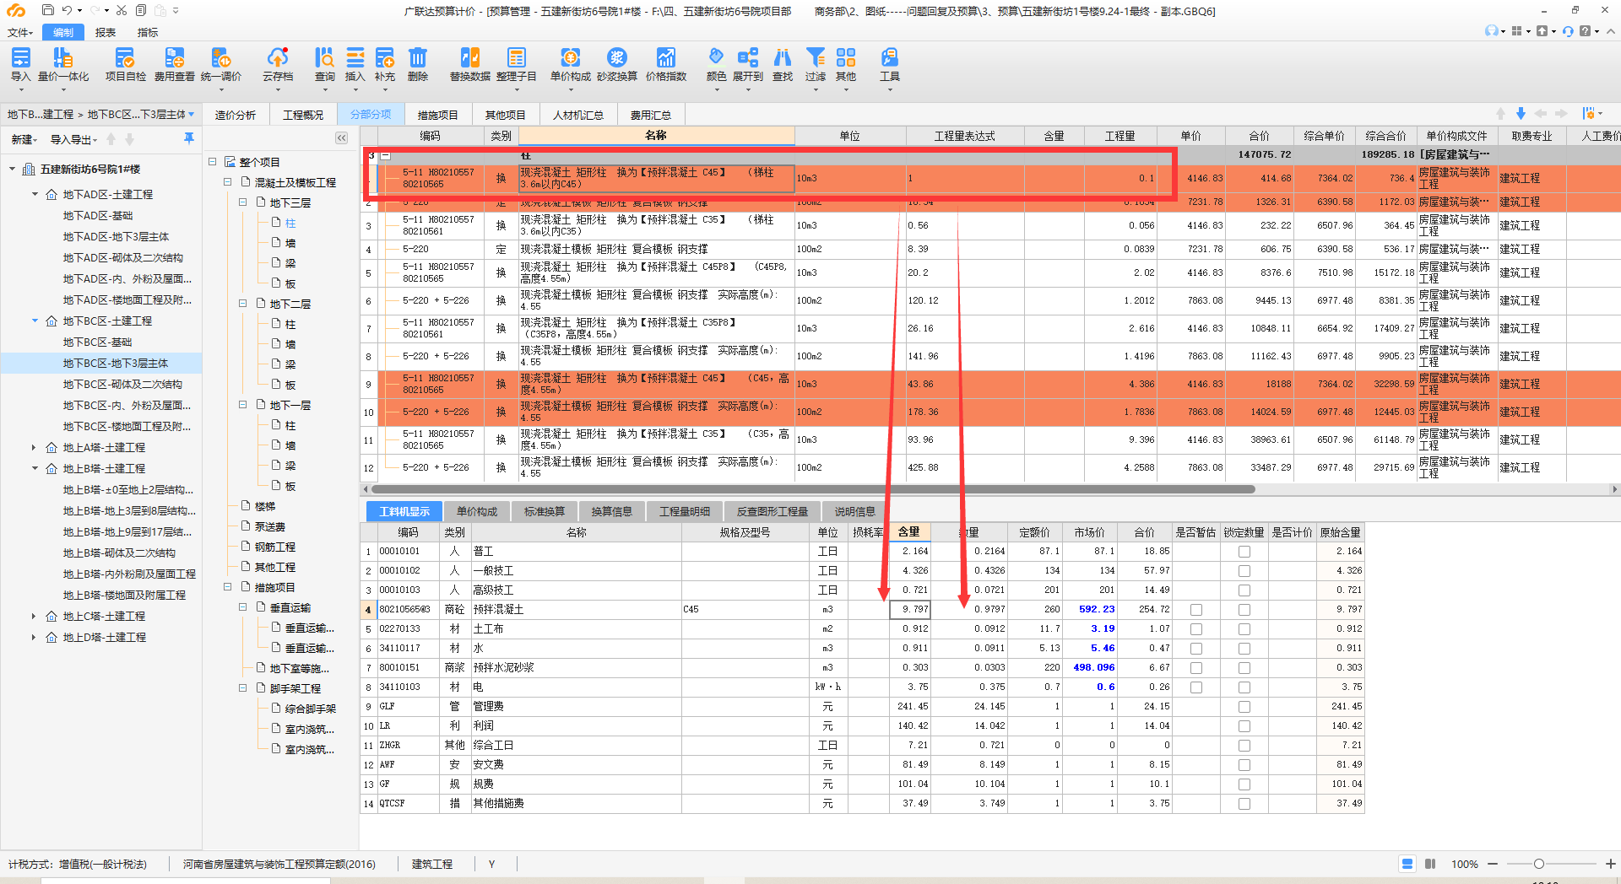Image resolution: width=1621 pixels, height=884 pixels.
Task: Open the 新建 dropdown
Action: click(24, 139)
